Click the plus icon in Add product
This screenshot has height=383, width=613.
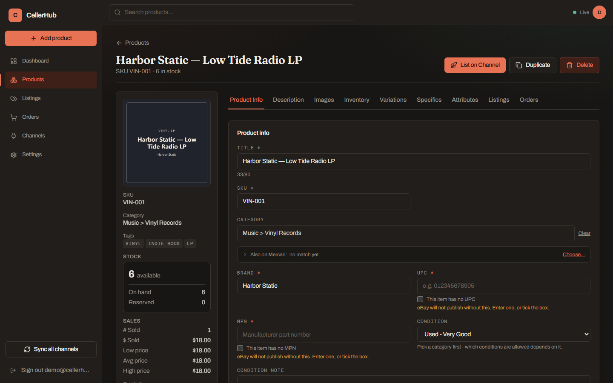[x=34, y=38]
